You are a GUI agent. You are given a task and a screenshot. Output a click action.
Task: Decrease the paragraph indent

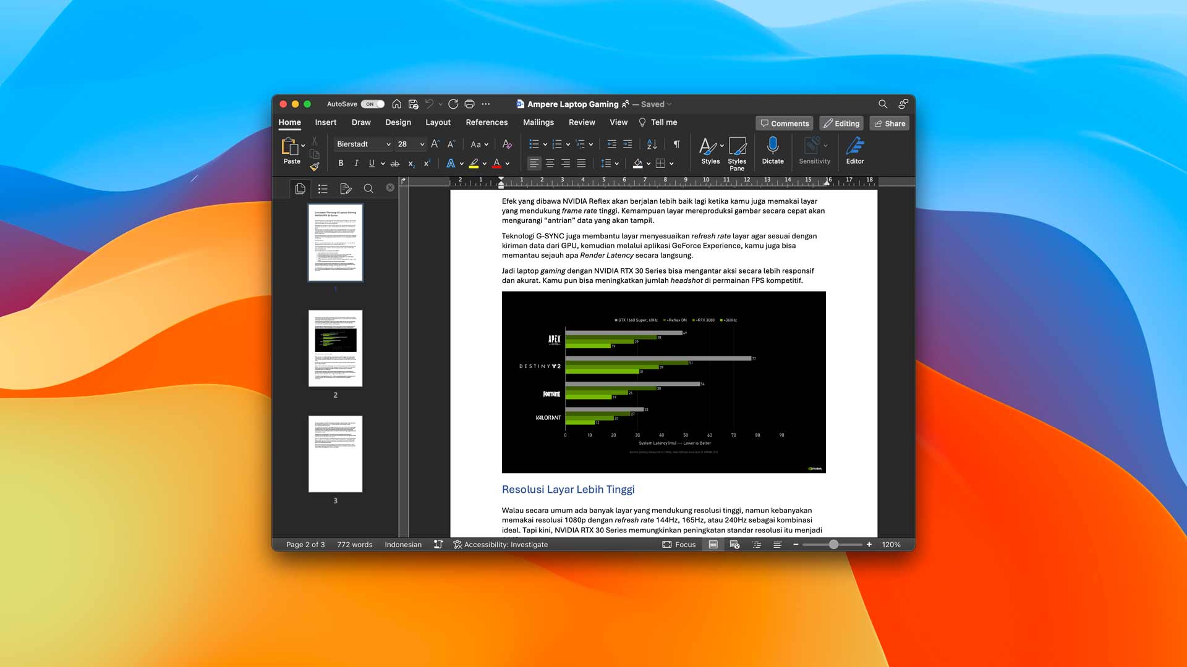(x=611, y=144)
